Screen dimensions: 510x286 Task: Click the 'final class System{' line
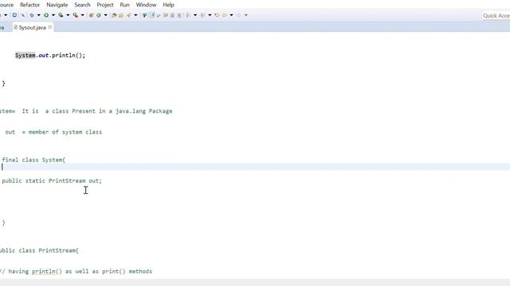pyautogui.click(x=33, y=160)
